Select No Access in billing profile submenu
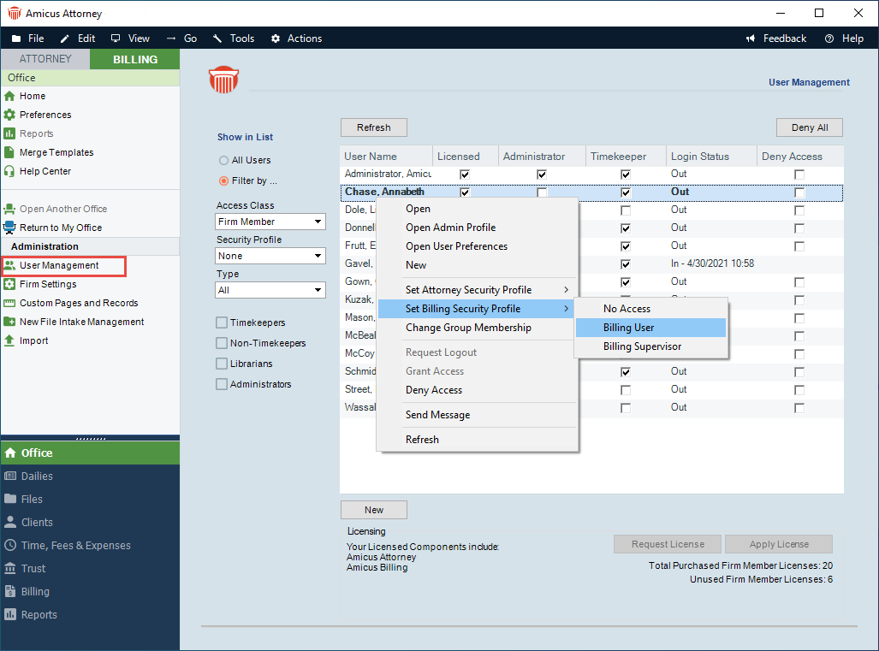Viewport: 879px width, 651px height. (x=650, y=309)
